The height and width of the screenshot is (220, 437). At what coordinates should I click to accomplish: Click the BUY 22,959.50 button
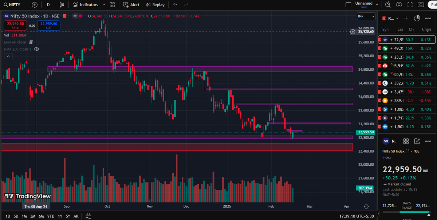(x=49, y=25)
